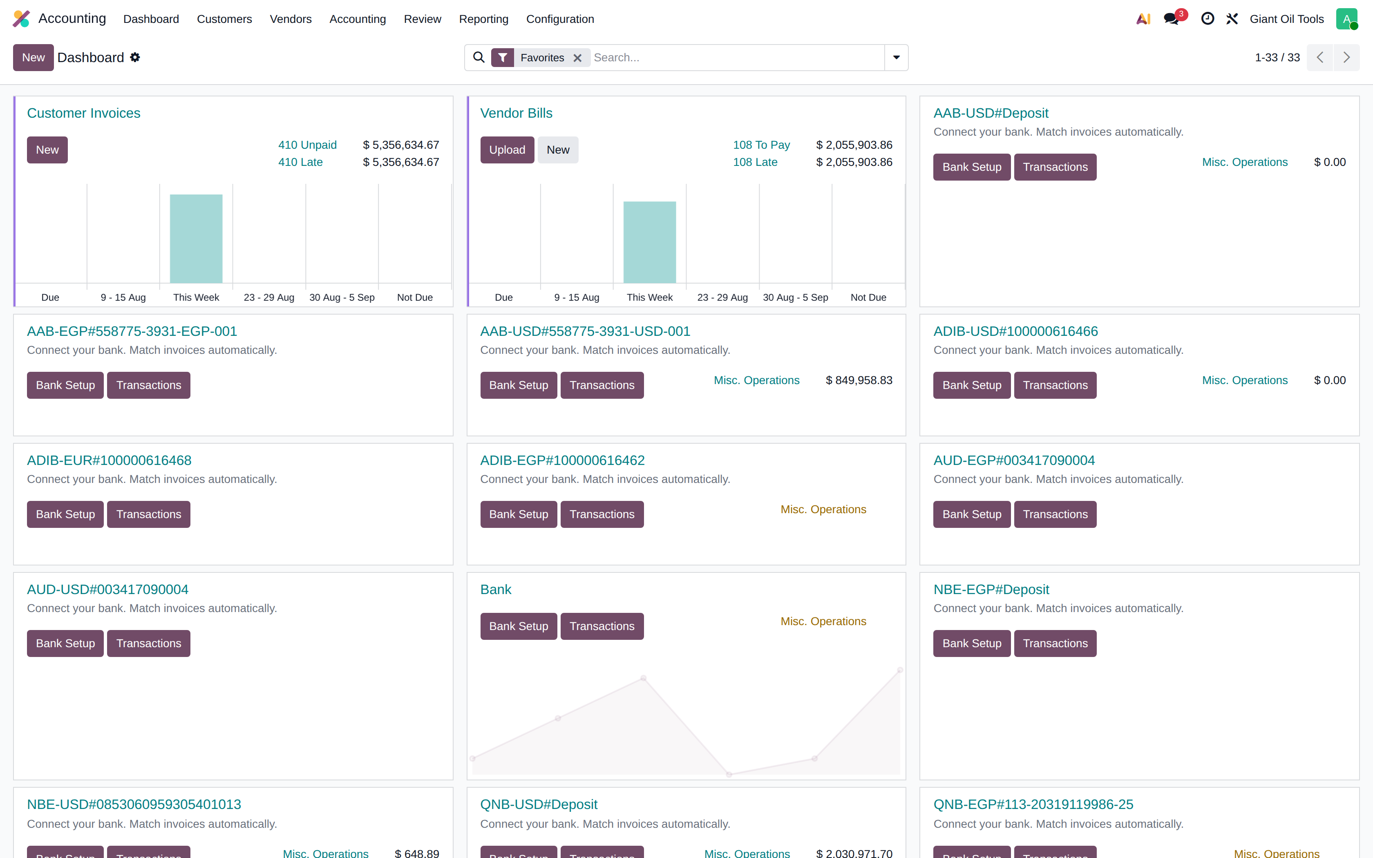Open Transactions for AAB-USD#Deposit

(1055, 167)
